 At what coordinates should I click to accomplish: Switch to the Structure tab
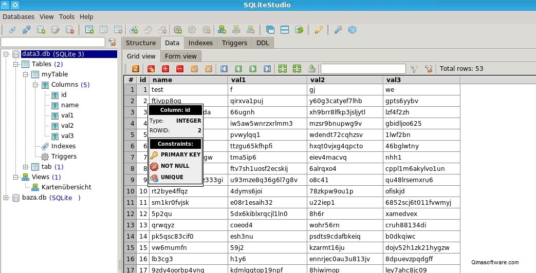click(x=141, y=43)
